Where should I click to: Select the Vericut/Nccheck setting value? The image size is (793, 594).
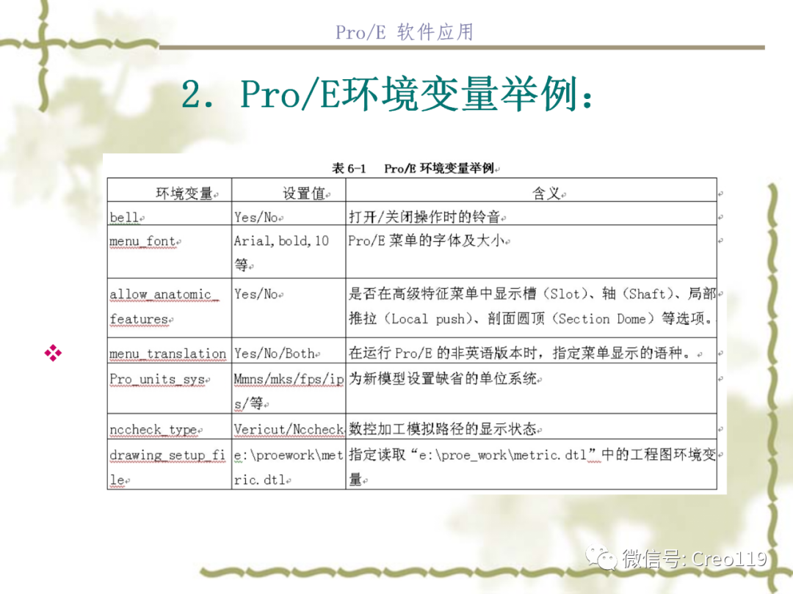(x=287, y=430)
